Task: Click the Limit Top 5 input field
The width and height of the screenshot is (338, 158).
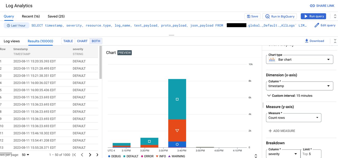Action: [x=311, y=154]
